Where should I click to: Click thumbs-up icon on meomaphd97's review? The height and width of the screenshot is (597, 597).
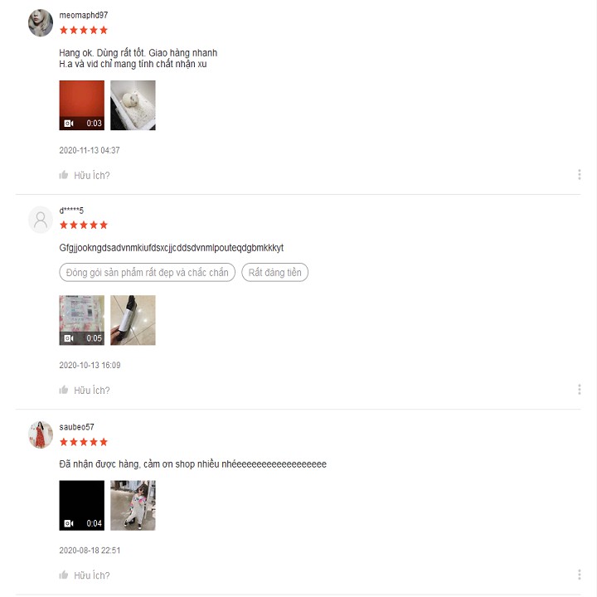pyautogui.click(x=64, y=175)
